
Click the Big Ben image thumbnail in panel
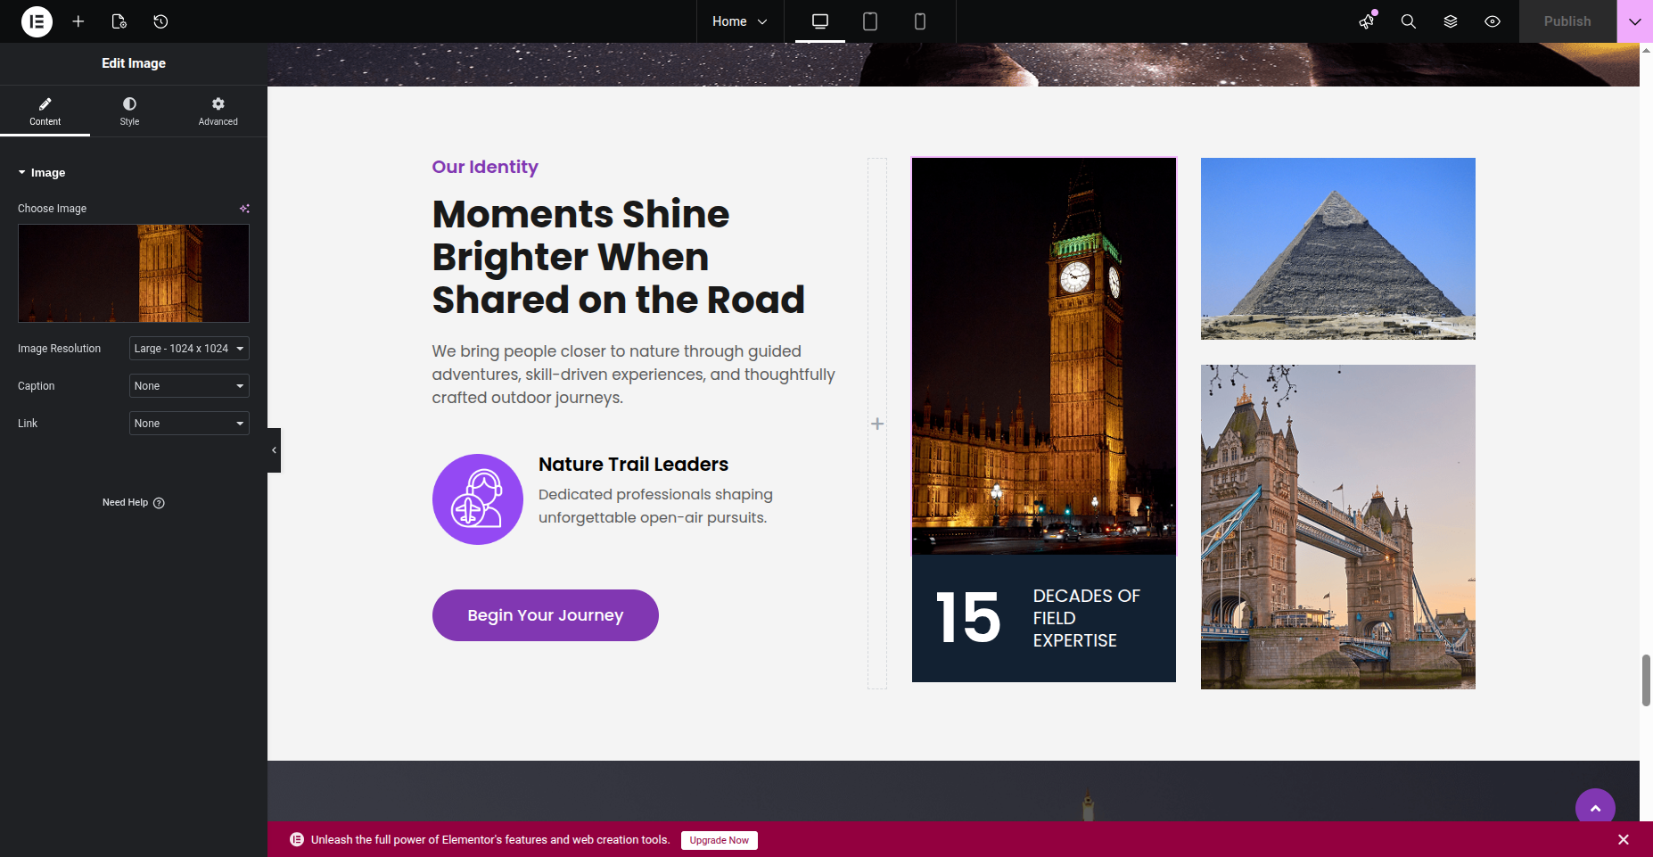(x=134, y=273)
